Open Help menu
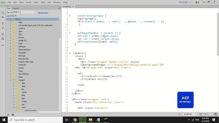 pyautogui.click(x=65, y=2)
